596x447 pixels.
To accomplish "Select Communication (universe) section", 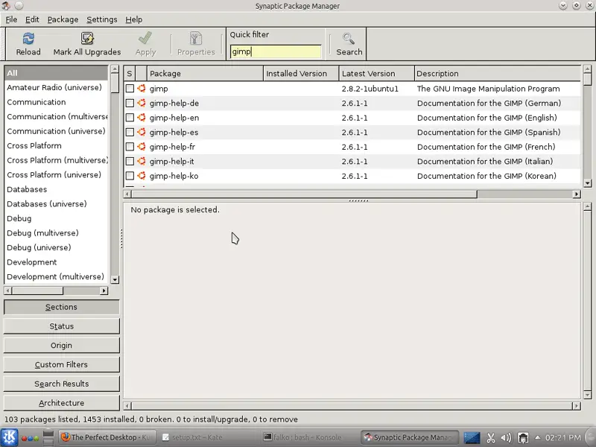I will point(56,131).
